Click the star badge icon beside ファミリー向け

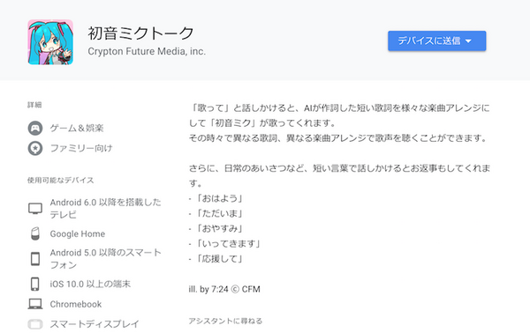35,148
